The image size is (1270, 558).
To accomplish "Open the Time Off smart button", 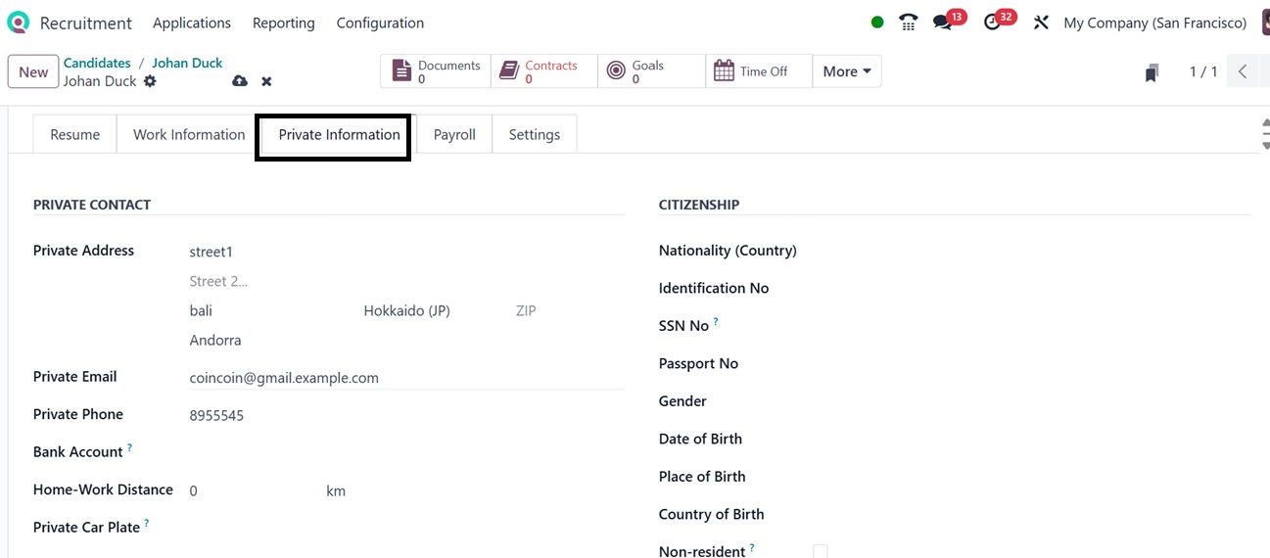I will click(x=759, y=71).
